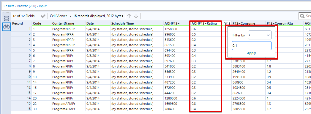Select cell 572900 in AQHP12+ column
Viewport: 311px width, 114px height.
click(x=176, y=88)
